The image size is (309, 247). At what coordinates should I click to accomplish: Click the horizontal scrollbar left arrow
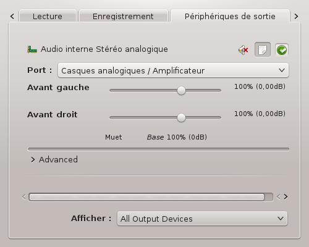[x=24, y=197]
